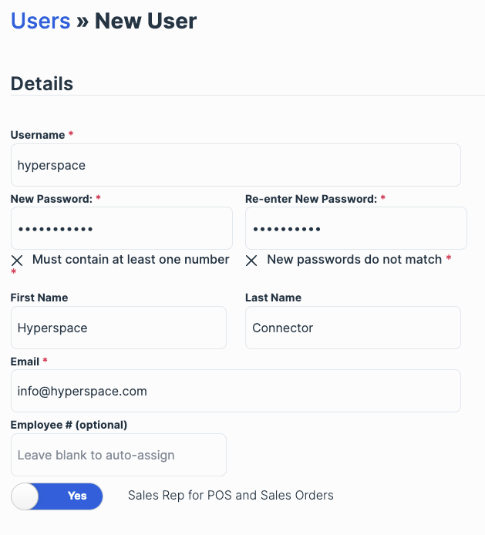Click the Username field label
The image size is (485, 535).
37,135
